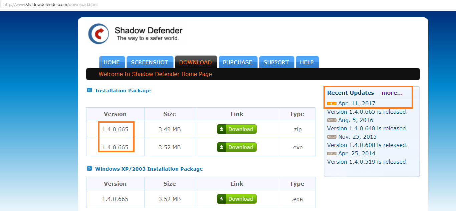Click the 'Welcome to Shadow Defender Home Page' banner text
Viewport: 456px width, 211px height.
pos(155,74)
